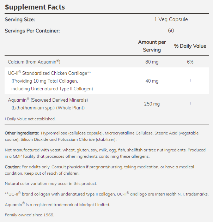Click the Servings Per Container label
The height and width of the screenshot is (222, 213).
(32, 31)
